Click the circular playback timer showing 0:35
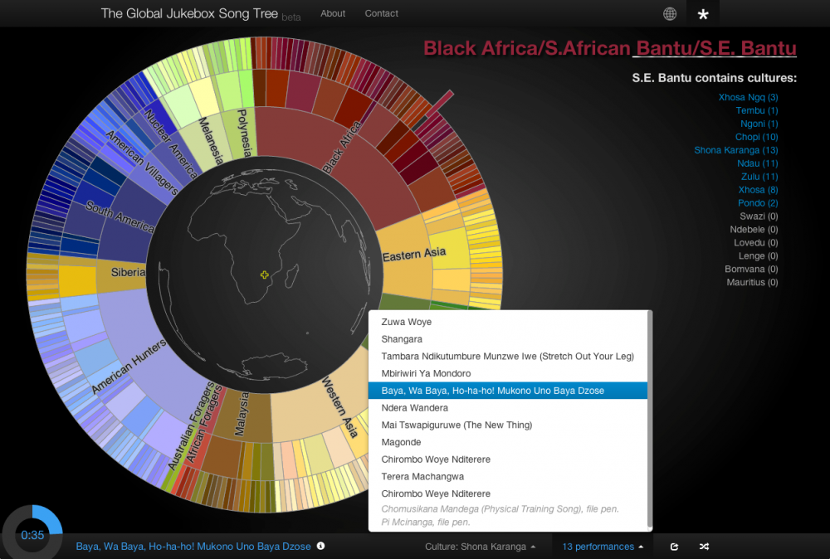The height and width of the screenshot is (559, 830). tap(32, 535)
